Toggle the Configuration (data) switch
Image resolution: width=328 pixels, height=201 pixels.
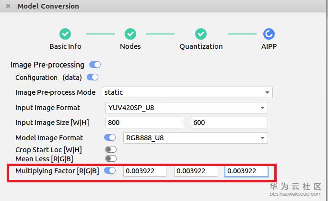click(93, 77)
